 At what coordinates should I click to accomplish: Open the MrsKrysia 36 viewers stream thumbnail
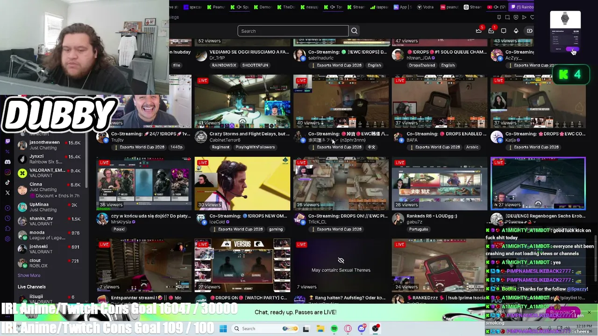pyautogui.click(x=144, y=184)
